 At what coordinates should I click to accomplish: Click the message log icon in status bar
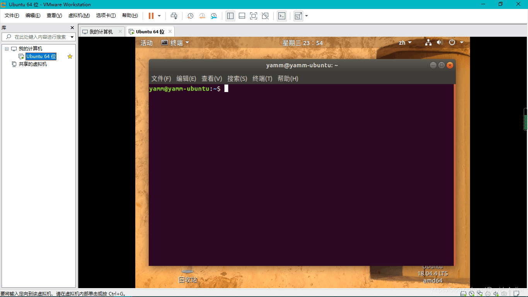(x=516, y=294)
